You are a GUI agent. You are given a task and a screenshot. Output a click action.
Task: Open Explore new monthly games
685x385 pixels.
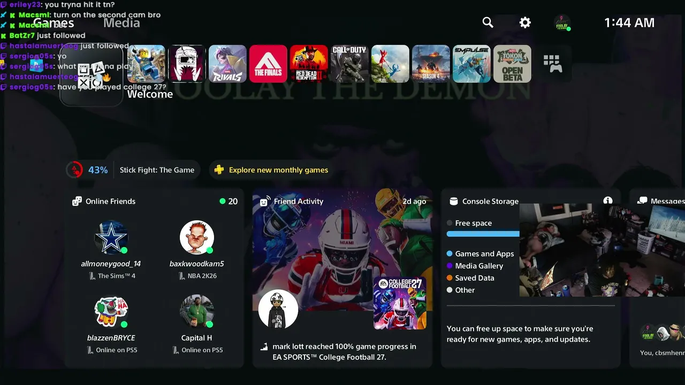(x=271, y=170)
